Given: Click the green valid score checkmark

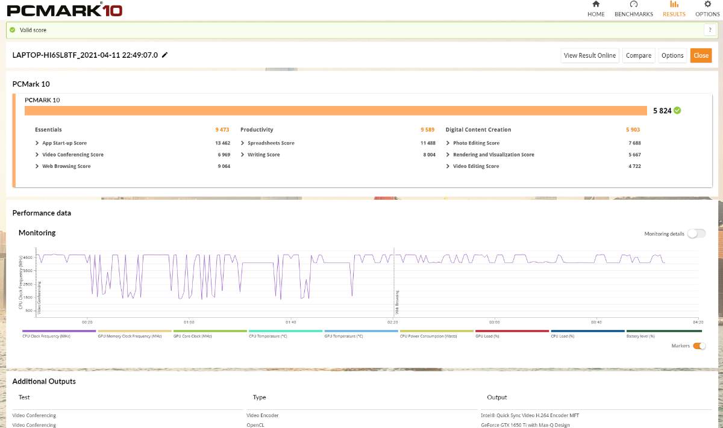Looking at the screenshot, I should (13, 30).
